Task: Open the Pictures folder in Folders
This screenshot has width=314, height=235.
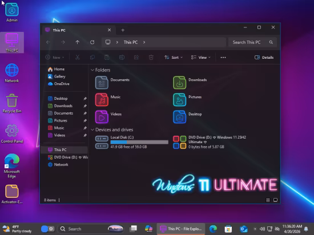Action: coord(187,100)
